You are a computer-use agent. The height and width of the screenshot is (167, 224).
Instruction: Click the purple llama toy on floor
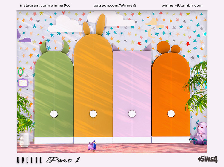tap(92, 145)
